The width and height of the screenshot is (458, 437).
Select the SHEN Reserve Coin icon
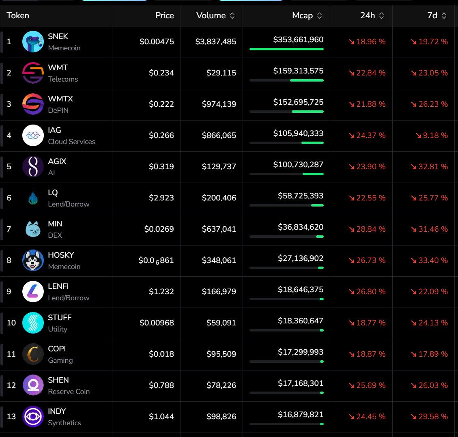tap(33, 385)
